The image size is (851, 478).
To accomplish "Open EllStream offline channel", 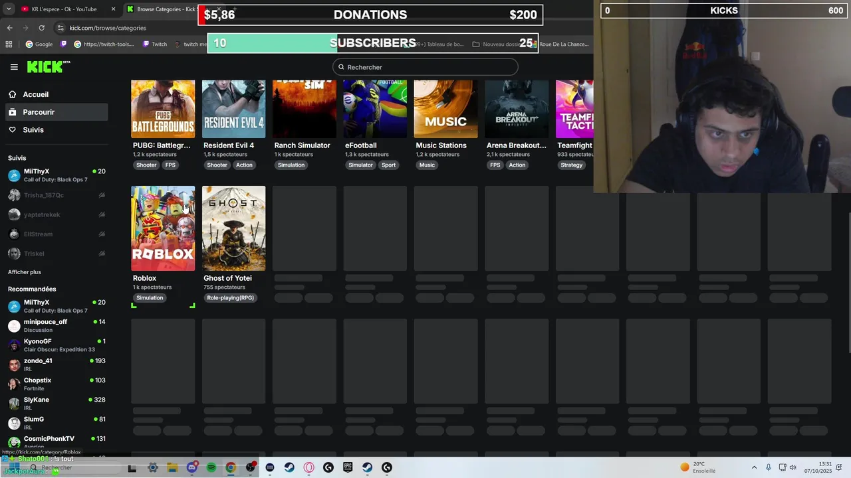I will point(57,234).
